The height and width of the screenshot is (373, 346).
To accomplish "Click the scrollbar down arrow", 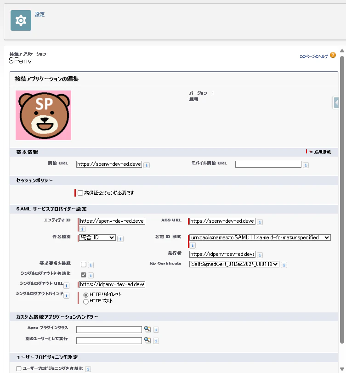I will click(x=342, y=369).
